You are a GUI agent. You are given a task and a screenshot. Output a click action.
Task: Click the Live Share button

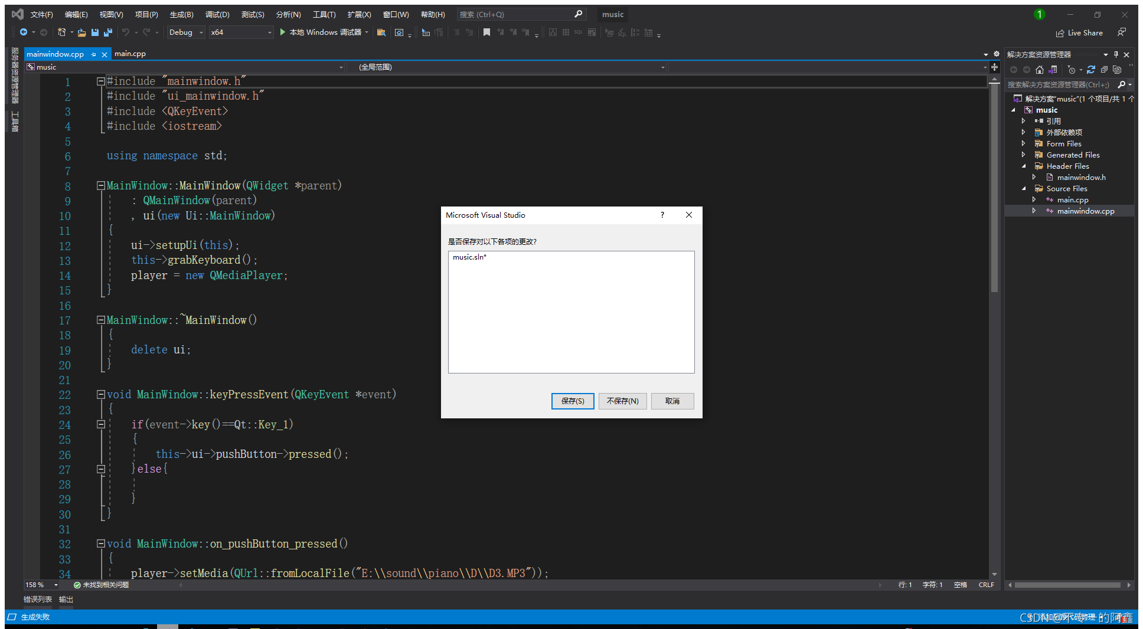coord(1080,33)
